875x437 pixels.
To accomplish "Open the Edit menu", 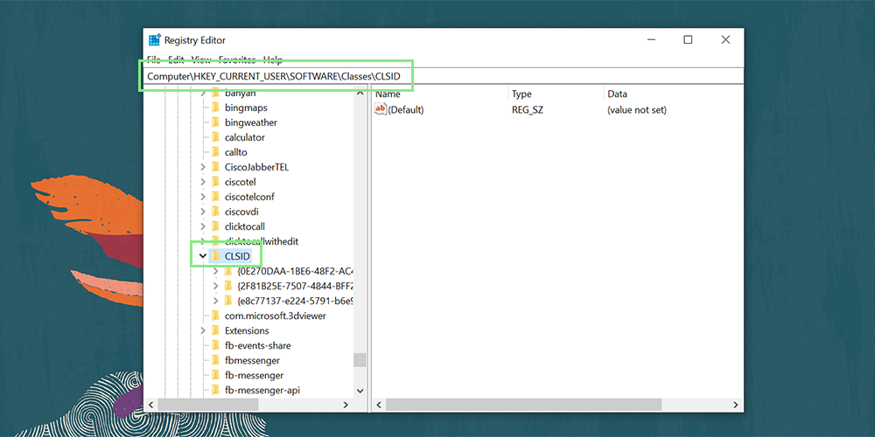I will tap(176, 59).
